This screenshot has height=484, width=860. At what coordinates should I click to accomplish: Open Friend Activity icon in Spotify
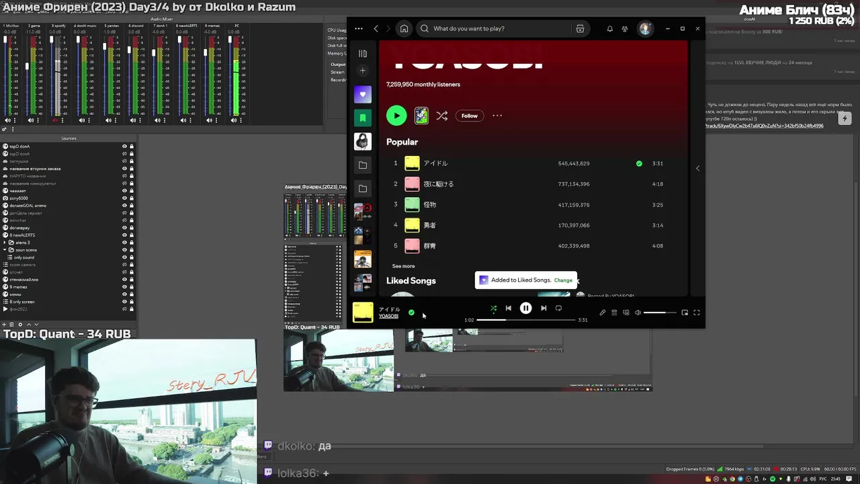click(x=625, y=29)
